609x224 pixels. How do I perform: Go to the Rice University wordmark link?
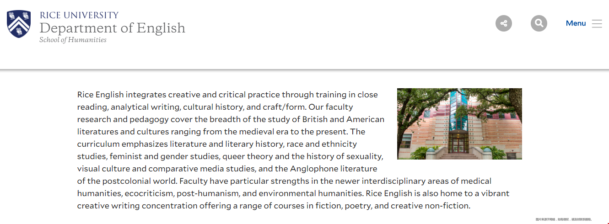tap(79, 15)
